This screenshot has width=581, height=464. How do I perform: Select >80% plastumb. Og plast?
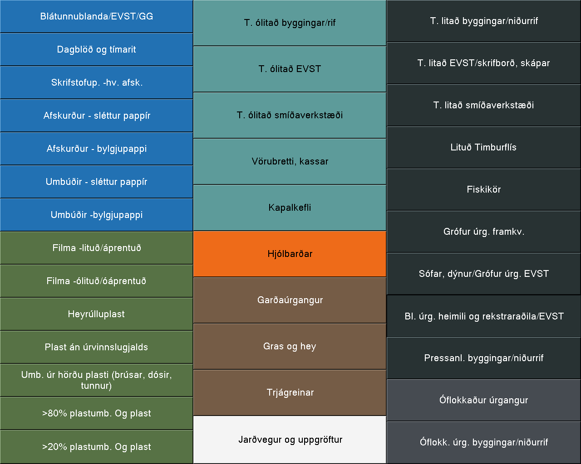96,413
